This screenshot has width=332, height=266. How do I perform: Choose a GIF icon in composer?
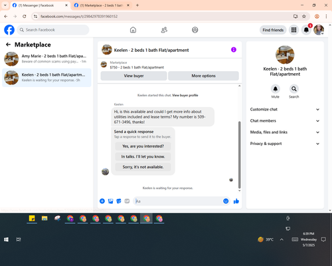click(127, 201)
